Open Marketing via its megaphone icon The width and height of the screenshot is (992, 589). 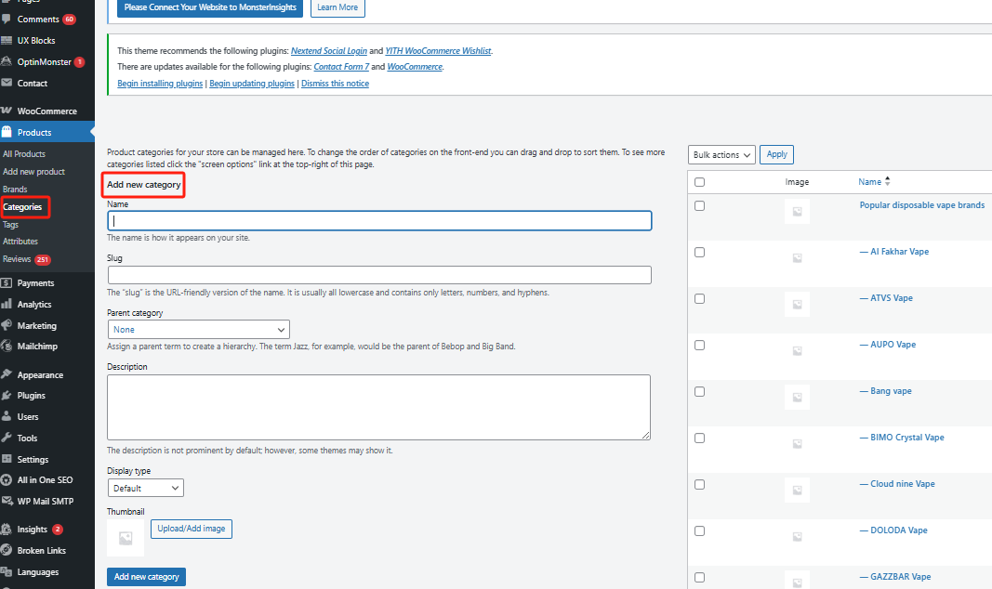click(7, 326)
